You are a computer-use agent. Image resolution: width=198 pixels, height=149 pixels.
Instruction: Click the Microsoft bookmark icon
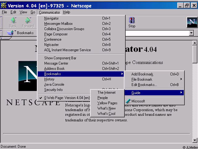point(128,101)
